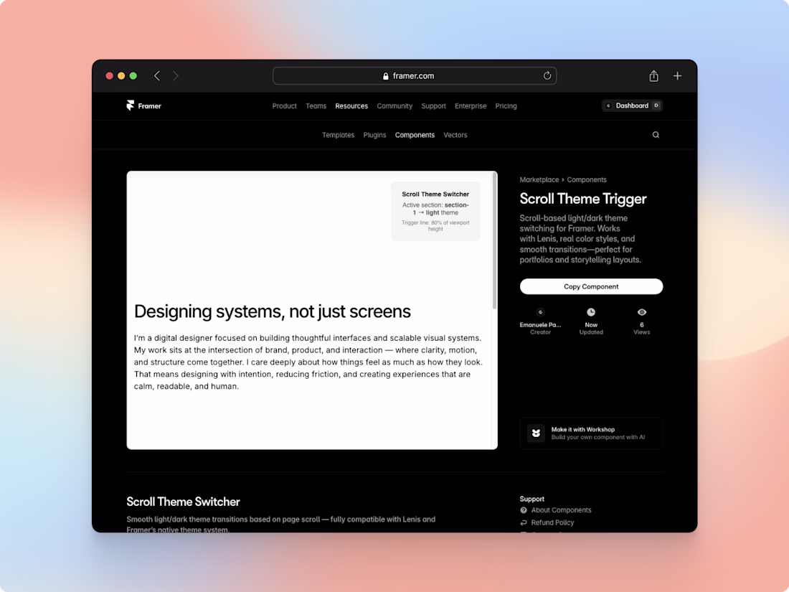Open a new tab with plus icon

coord(678,75)
